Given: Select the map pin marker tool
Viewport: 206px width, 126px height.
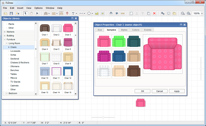Looking at the screenshot, I should tap(67, 13).
